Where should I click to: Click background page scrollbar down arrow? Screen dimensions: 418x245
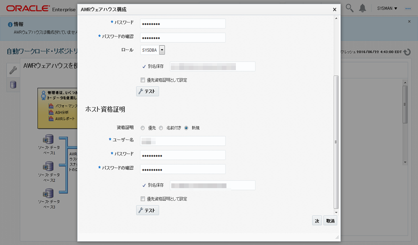405,162
